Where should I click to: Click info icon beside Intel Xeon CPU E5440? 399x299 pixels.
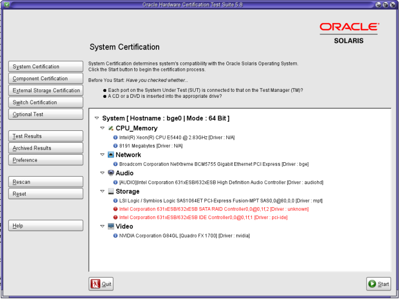pos(115,138)
